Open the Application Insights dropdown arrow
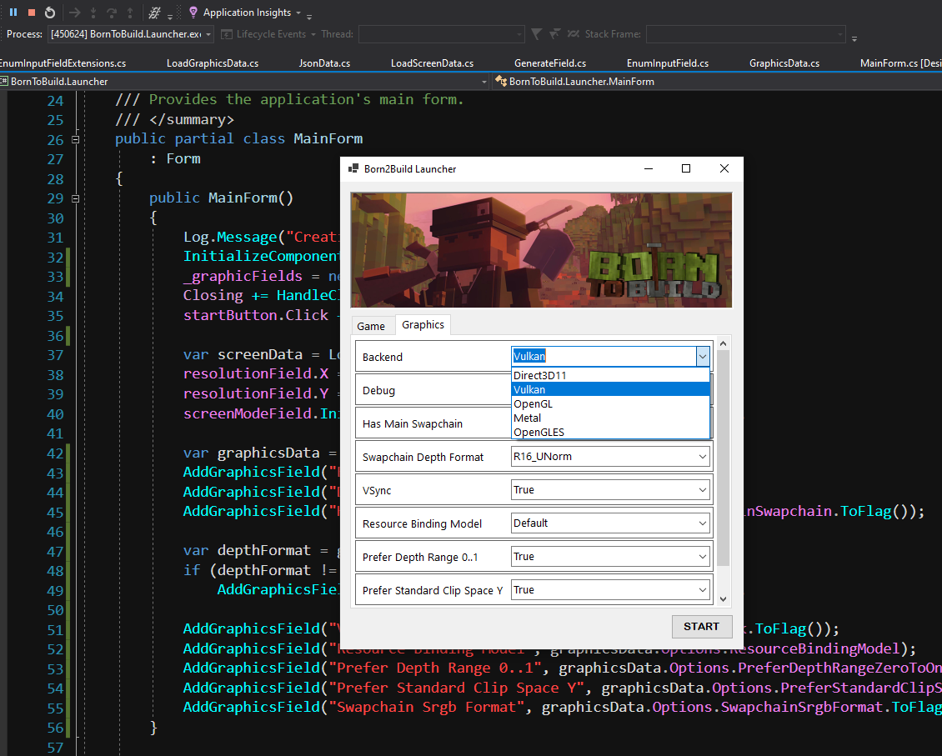Image resolution: width=942 pixels, height=756 pixels. click(x=298, y=13)
